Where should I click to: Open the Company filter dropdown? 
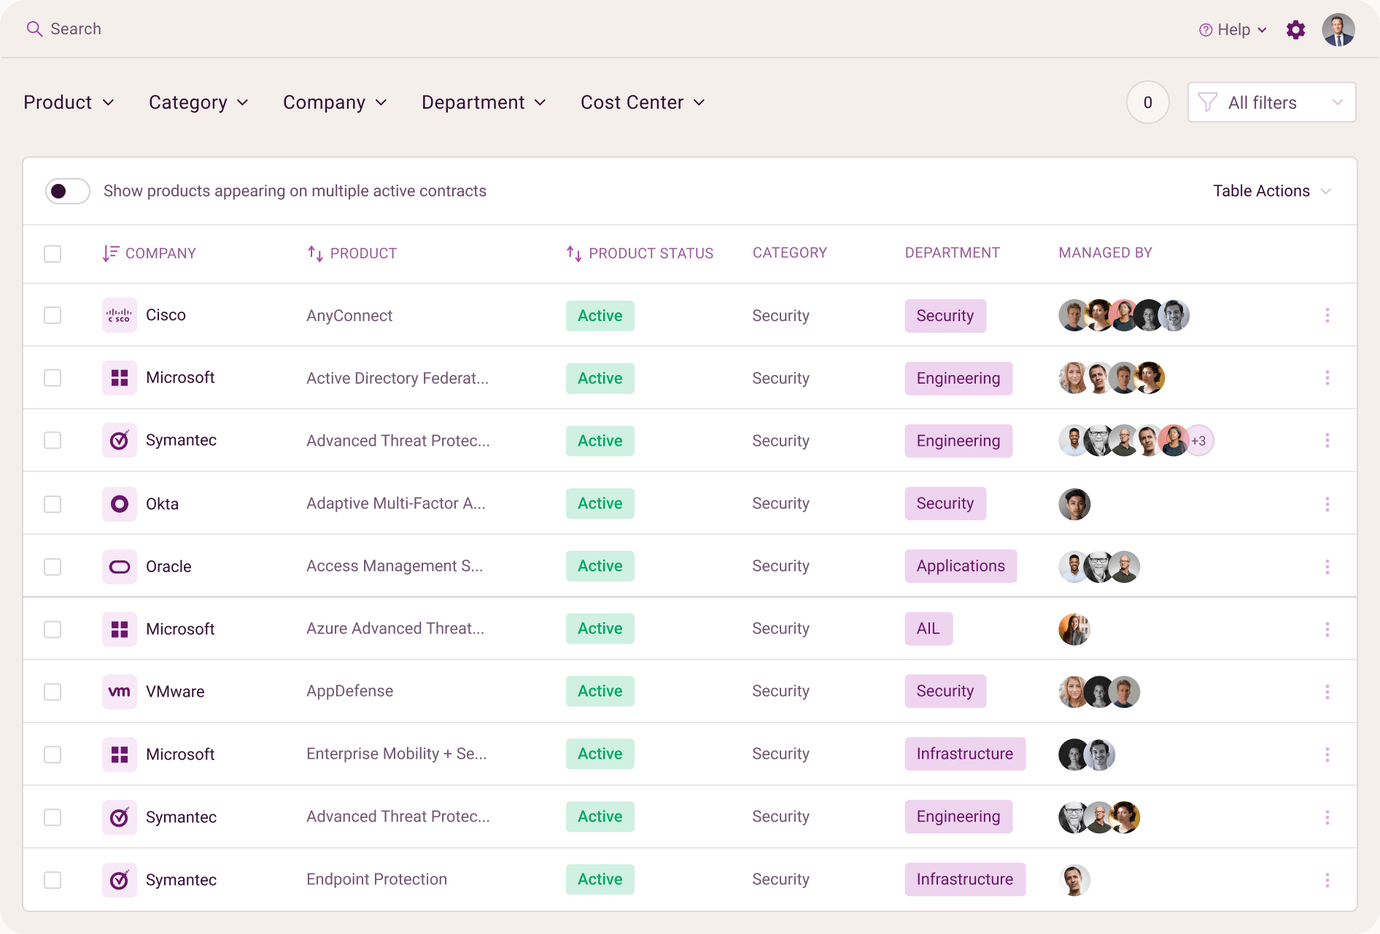(x=335, y=102)
